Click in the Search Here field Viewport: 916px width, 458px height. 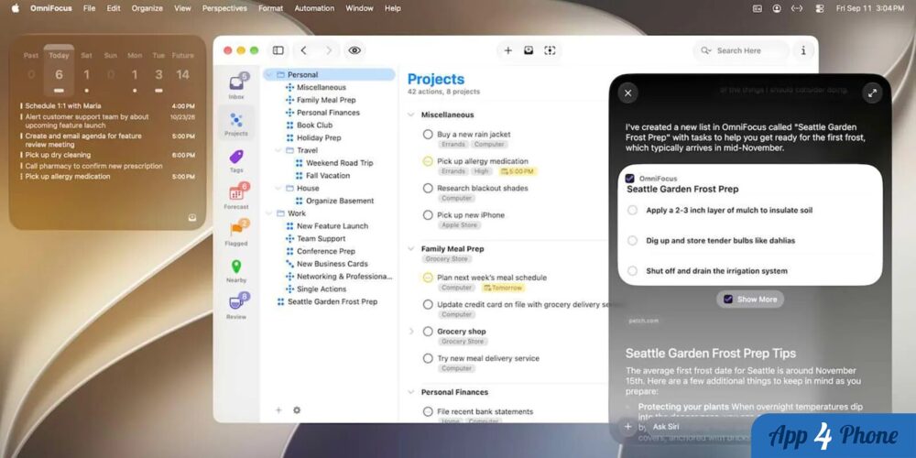coord(742,50)
